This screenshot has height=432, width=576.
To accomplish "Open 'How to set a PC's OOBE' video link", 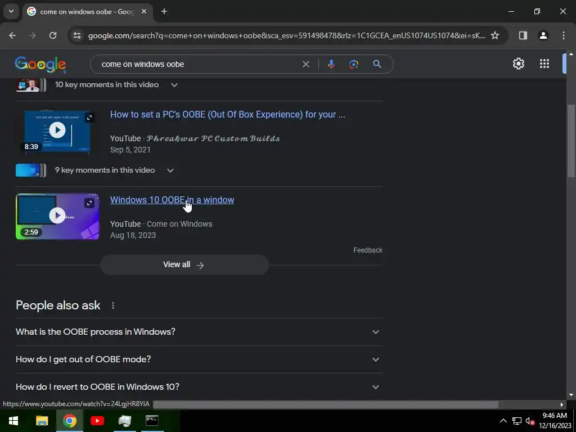I will click(227, 115).
